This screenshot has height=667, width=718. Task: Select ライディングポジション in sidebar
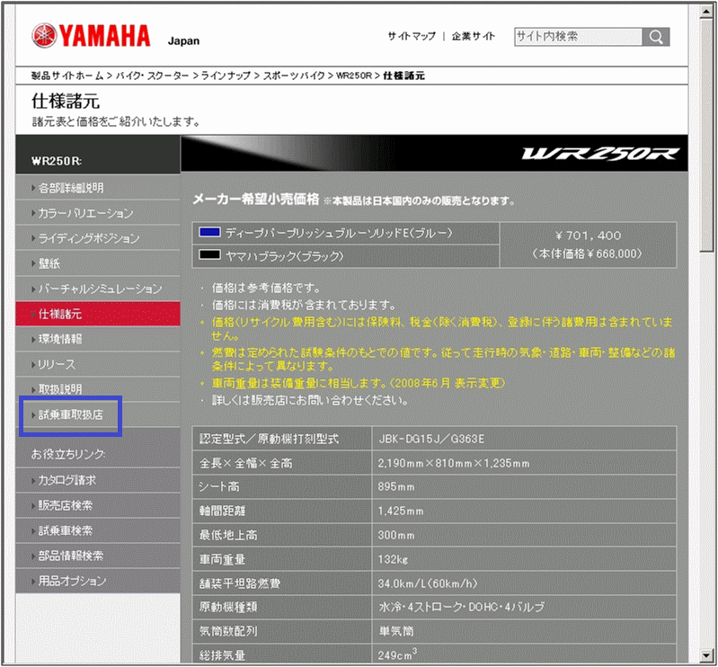pos(98,238)
